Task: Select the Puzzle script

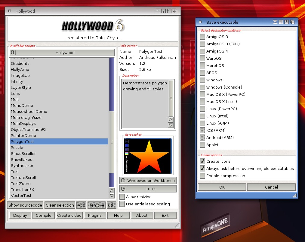Action: 59,148
